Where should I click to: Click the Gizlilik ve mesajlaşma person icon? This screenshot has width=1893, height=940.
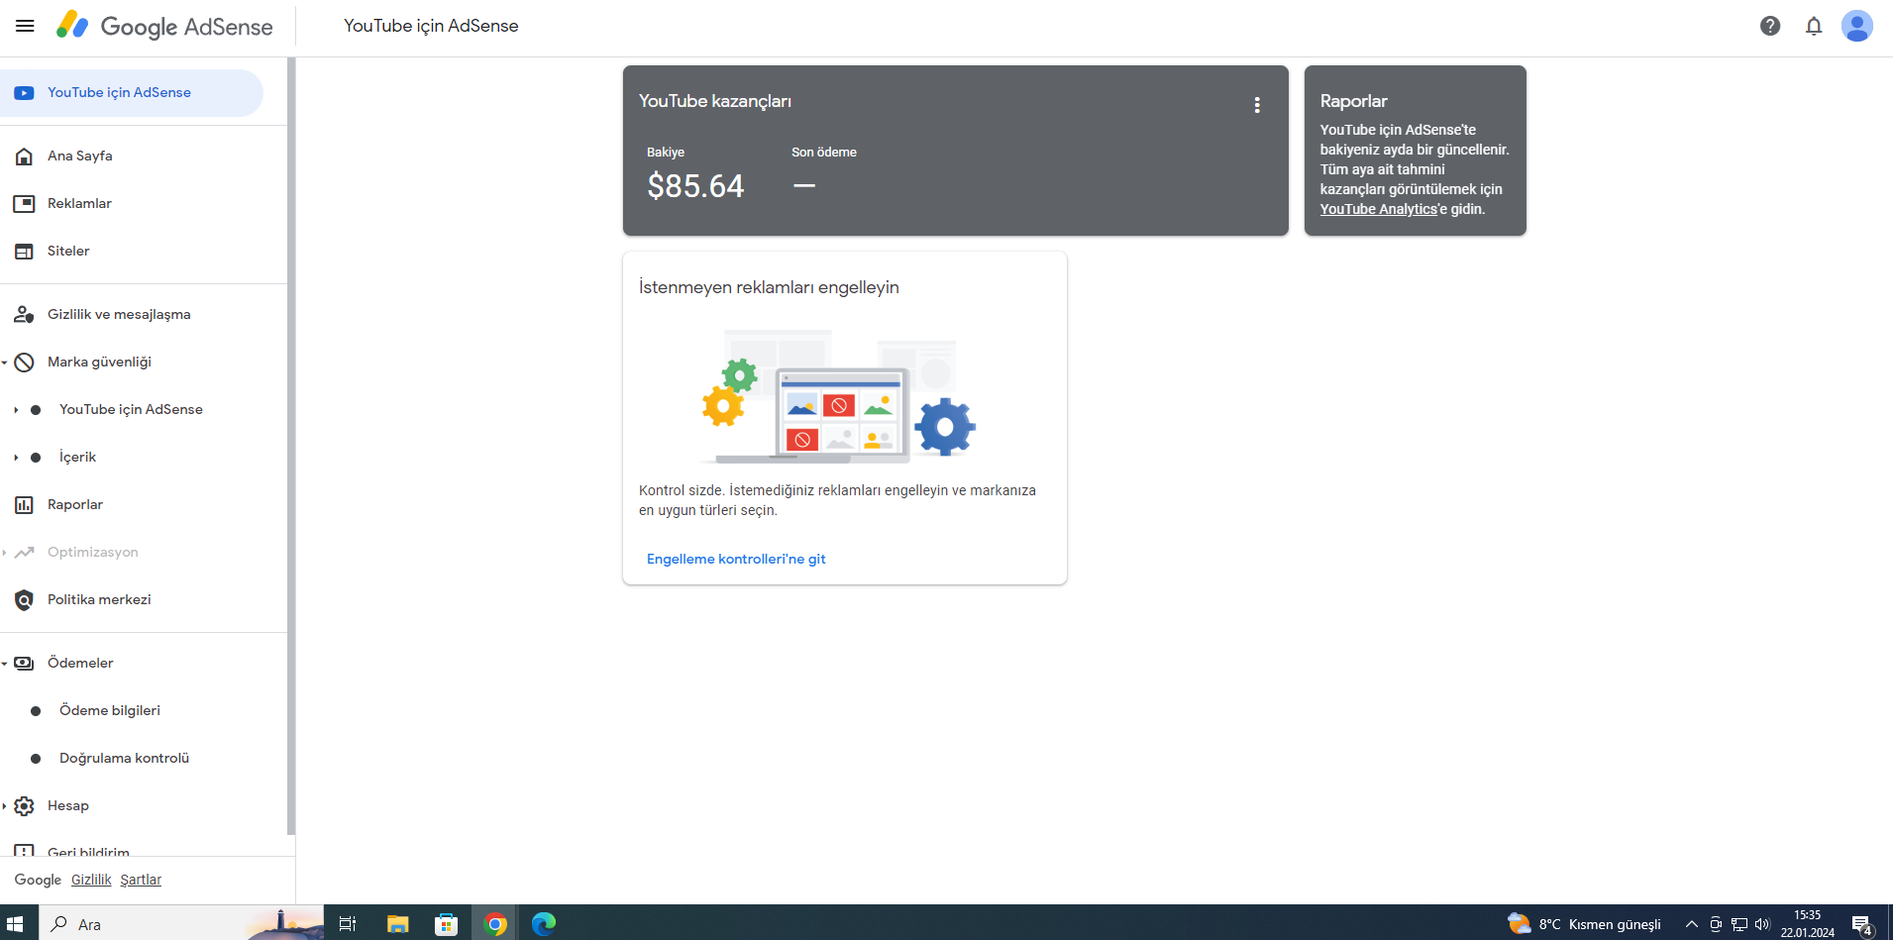point(24,315)
